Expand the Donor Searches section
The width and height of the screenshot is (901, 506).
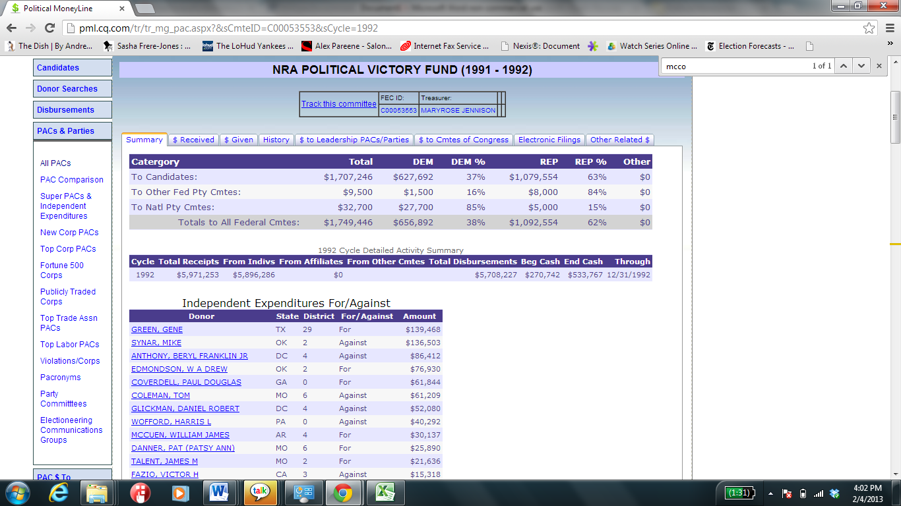(73, 89)
